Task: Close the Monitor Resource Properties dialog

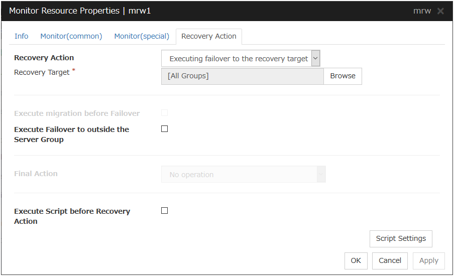Action: click(x=440, y=11)
